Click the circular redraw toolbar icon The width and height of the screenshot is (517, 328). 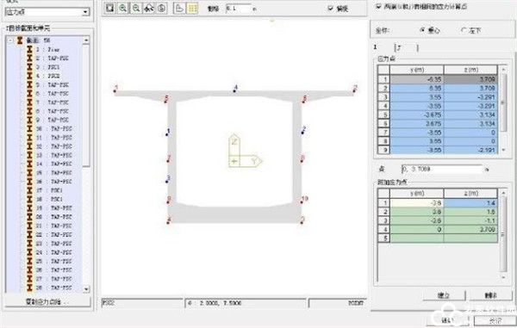162,8
